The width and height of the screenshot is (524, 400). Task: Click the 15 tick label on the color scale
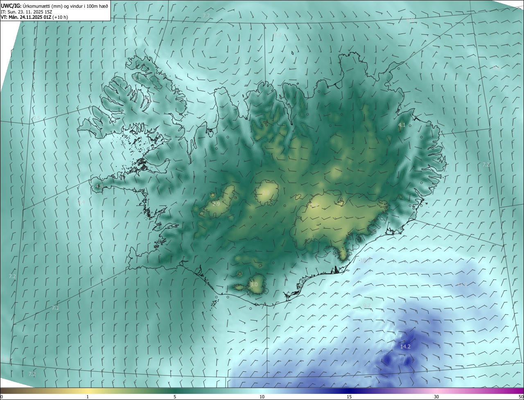349,397
